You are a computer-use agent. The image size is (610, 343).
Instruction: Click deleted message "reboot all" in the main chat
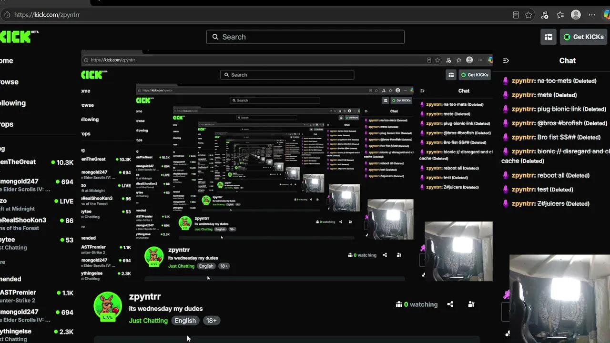click(x=550, y=175)
